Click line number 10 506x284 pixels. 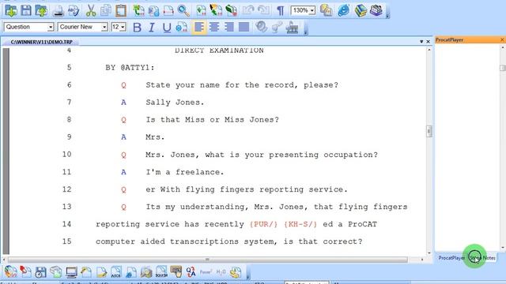[66, 155]
